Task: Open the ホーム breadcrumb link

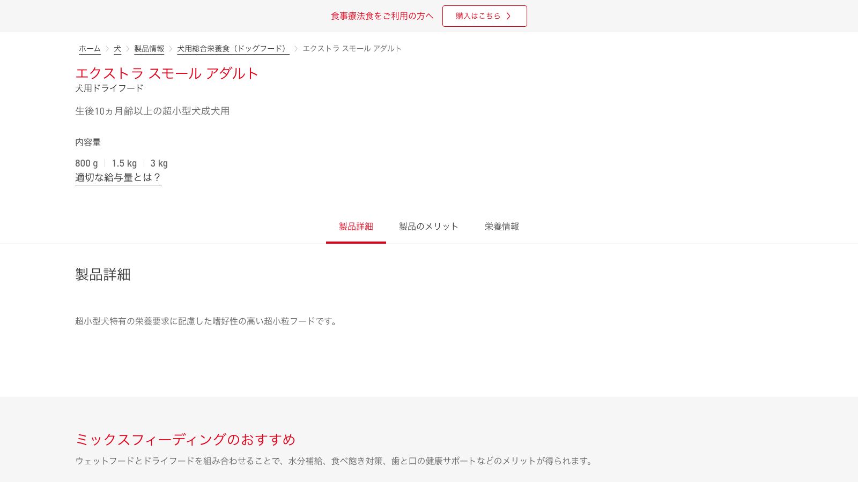Action: (x=90, y=49)
